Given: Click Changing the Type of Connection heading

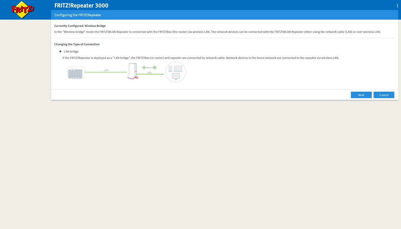Looking at the screenshot, I should coord(77,44).
